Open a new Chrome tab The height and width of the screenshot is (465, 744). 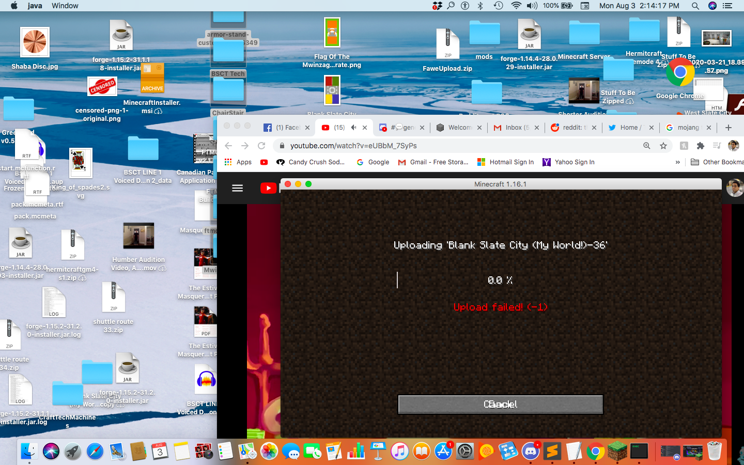click(729, 128)
